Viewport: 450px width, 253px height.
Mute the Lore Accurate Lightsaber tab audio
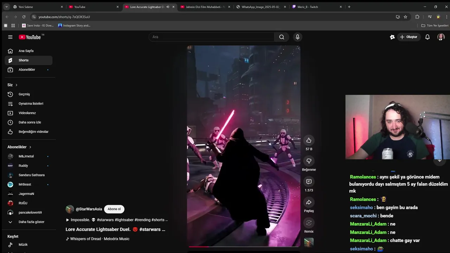(x=168, y=7)
